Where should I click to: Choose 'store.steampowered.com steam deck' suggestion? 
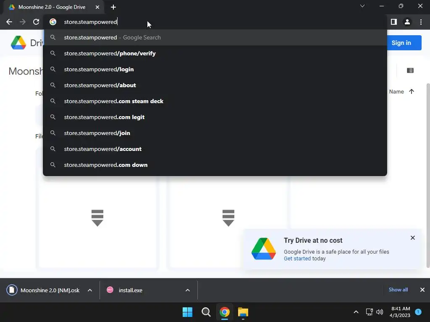pos(215,101)
